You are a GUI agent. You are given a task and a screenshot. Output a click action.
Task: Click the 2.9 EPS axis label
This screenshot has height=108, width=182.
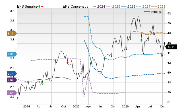tap(12, 59)
